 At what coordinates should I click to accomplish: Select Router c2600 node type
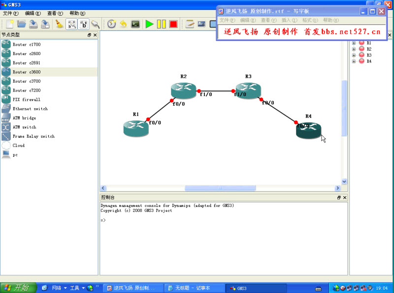[x=49, y=54]
